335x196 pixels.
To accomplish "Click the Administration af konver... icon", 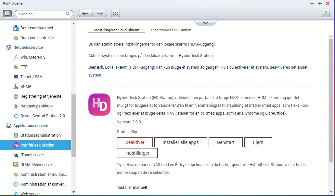I will pyautogui.click(x=16, y=184).
